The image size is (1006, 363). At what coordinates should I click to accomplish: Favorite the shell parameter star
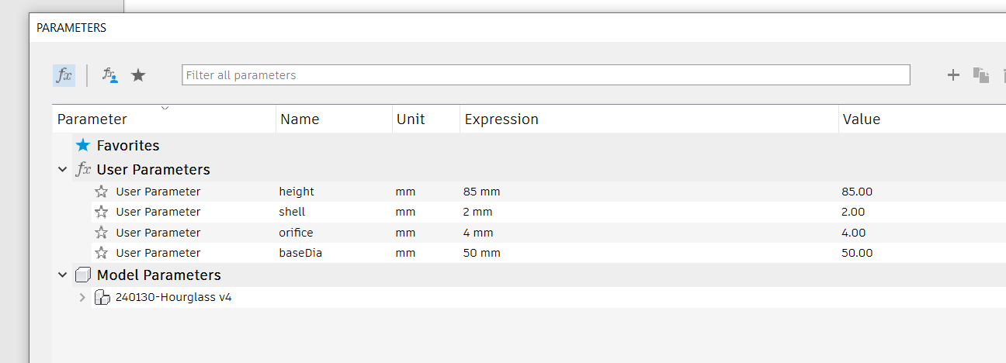(101, 212)
